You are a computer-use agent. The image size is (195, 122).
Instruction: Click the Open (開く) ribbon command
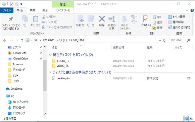click(158, 17)
